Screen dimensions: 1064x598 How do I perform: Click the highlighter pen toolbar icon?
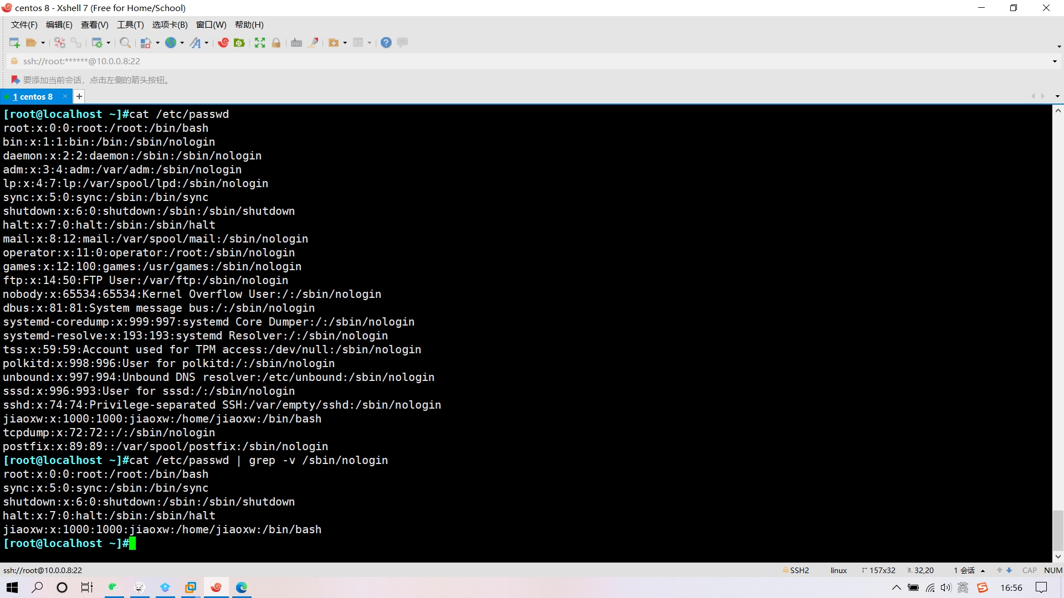coord(313,43)
